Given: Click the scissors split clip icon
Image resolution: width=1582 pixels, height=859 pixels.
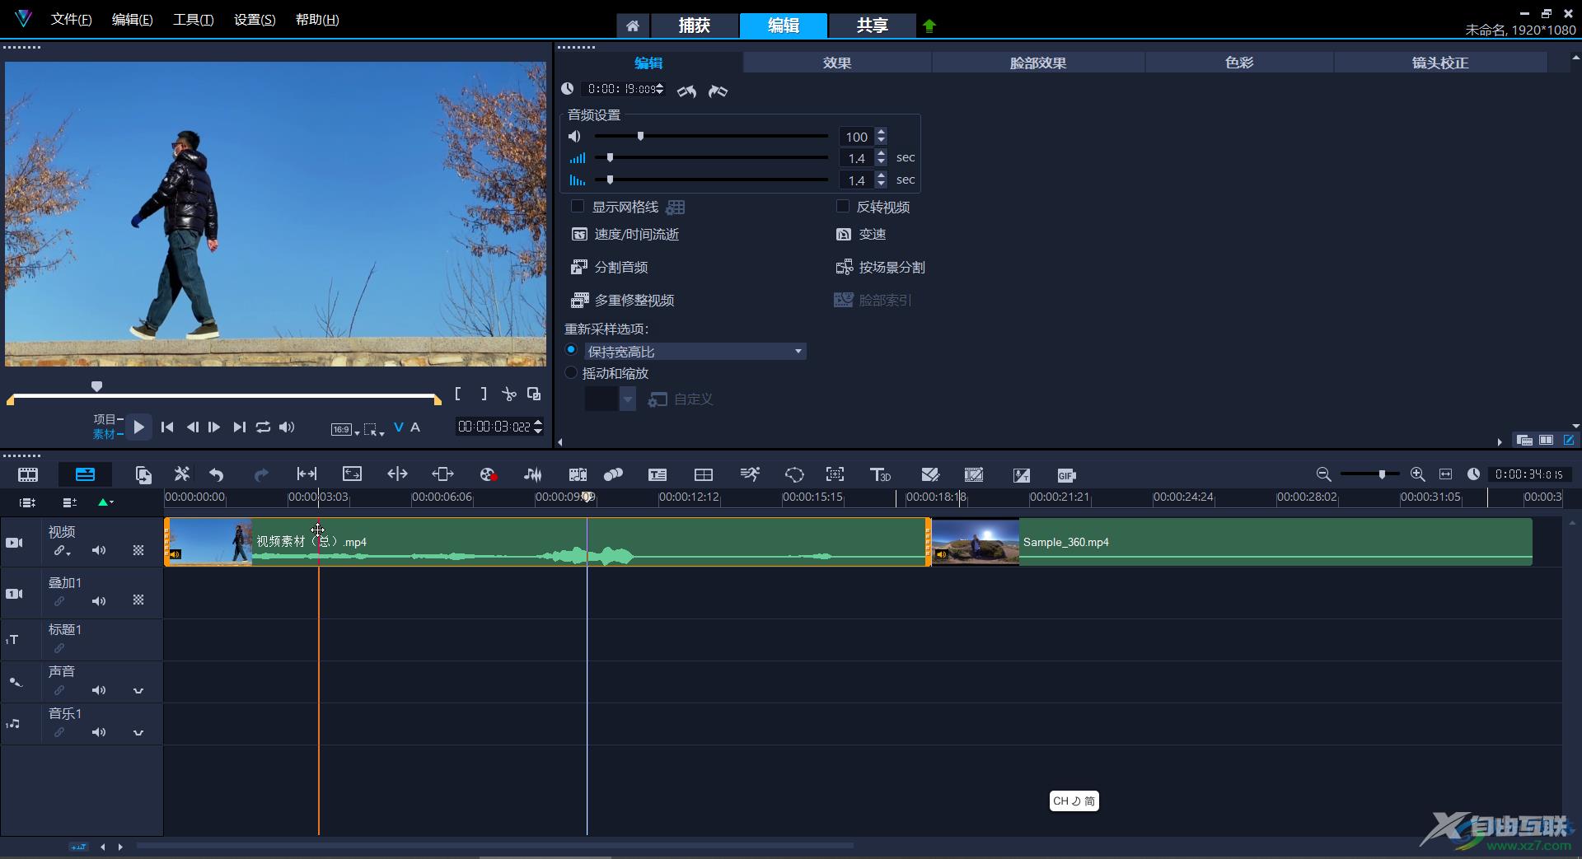Looking at the screenshot, I should (x=509, y=394).
